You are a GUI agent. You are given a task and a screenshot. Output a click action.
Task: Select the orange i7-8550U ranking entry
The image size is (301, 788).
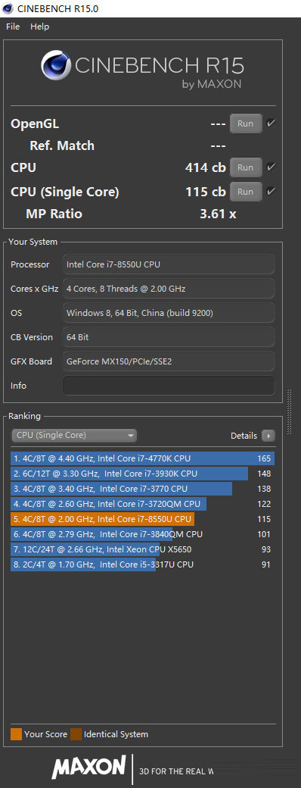[142, 518]
